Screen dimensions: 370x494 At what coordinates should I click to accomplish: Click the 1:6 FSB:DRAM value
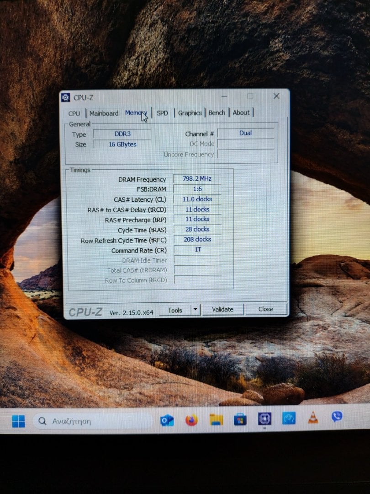[x=197, y=189]
